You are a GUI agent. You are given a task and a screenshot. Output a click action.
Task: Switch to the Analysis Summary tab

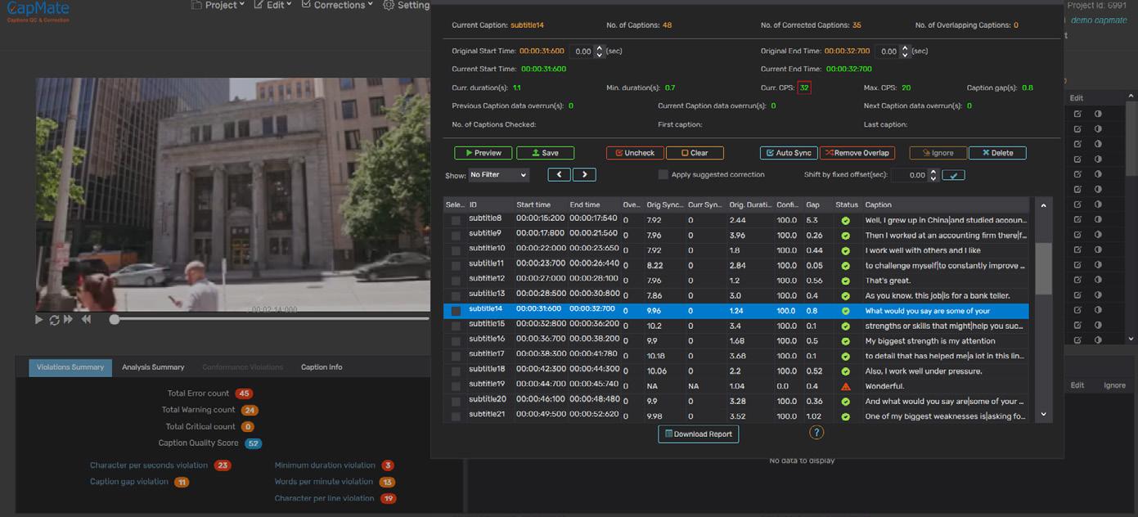(x=153, y=367)
